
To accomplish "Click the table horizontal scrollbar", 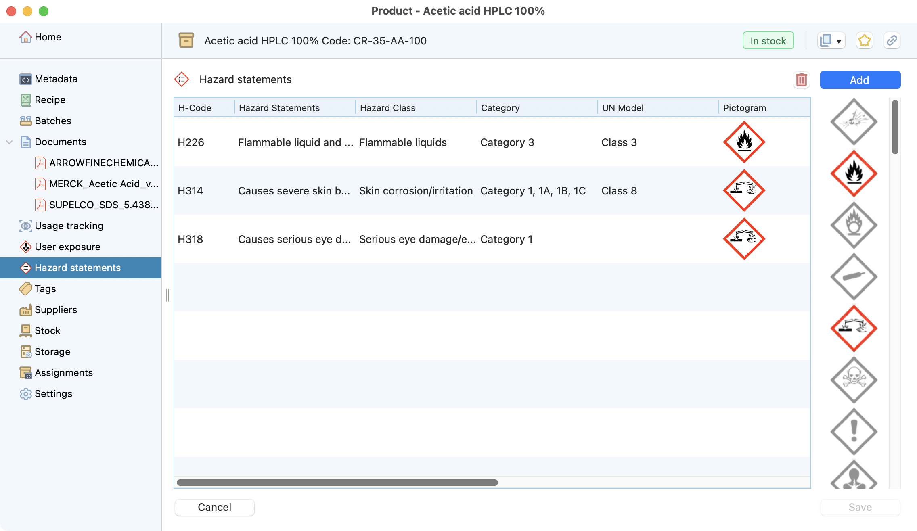I will tap(337, 483).
